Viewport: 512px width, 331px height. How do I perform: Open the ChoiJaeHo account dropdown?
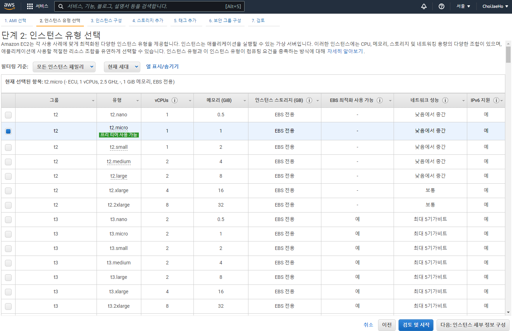tap(495, 6)
